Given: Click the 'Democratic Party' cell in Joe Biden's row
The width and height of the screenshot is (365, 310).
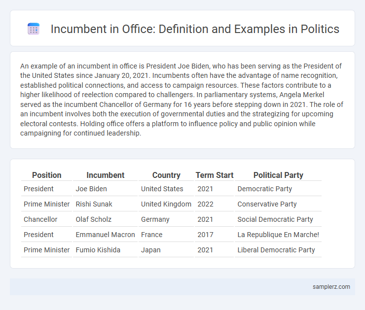Looking at the screenshot, I should coord(278,189).
